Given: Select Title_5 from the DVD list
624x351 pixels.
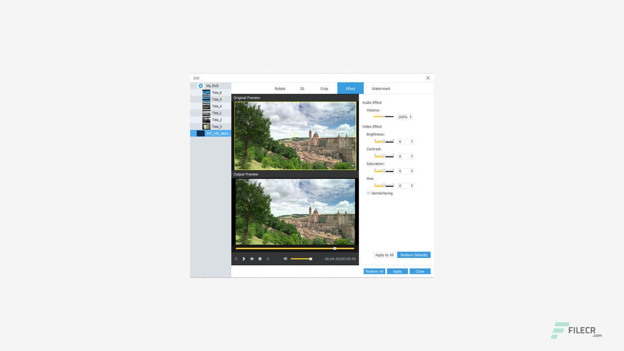Looking at the screenshot, I should click(x=216, y=99).
